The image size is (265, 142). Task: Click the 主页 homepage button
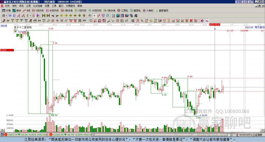tap(251, 2)
